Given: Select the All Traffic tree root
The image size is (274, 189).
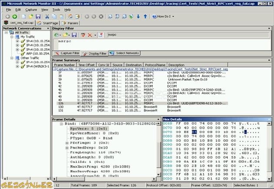Looking at the screenshot, I should tap(22, 33).
